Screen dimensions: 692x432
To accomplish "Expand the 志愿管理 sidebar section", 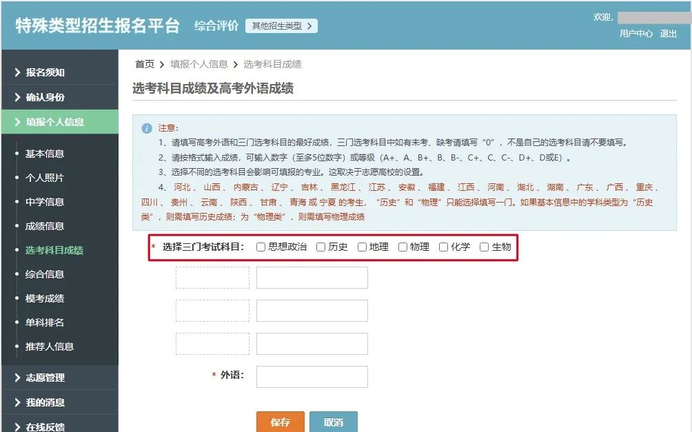I will tap(60, 378).
